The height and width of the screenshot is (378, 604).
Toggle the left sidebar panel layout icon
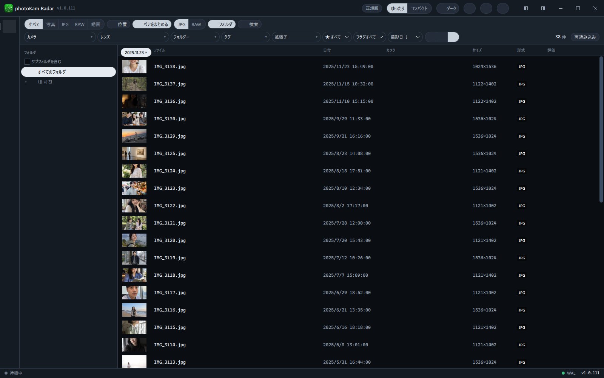click(525, 8)
